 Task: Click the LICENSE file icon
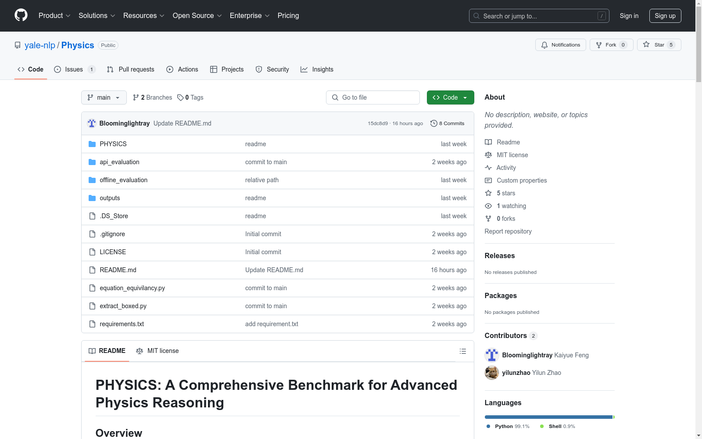(x=92, y=252)
